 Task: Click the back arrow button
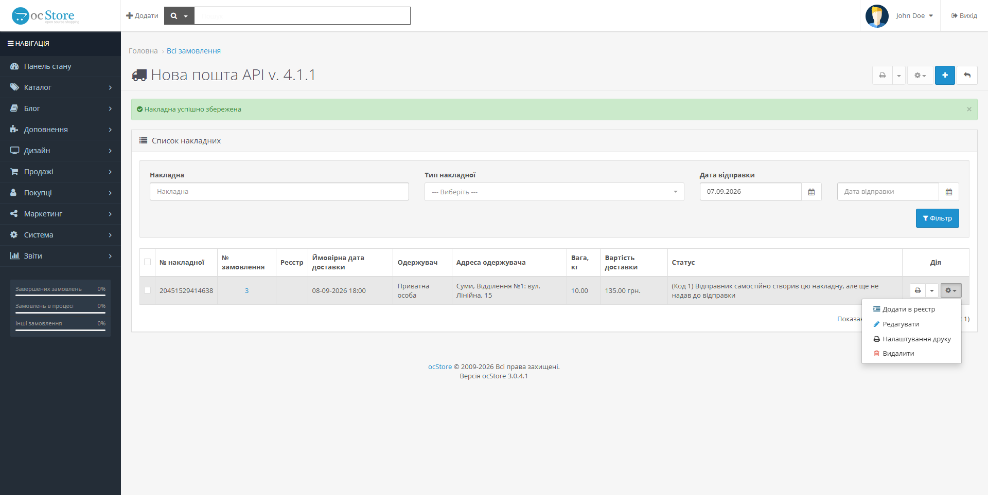(967, 76)
